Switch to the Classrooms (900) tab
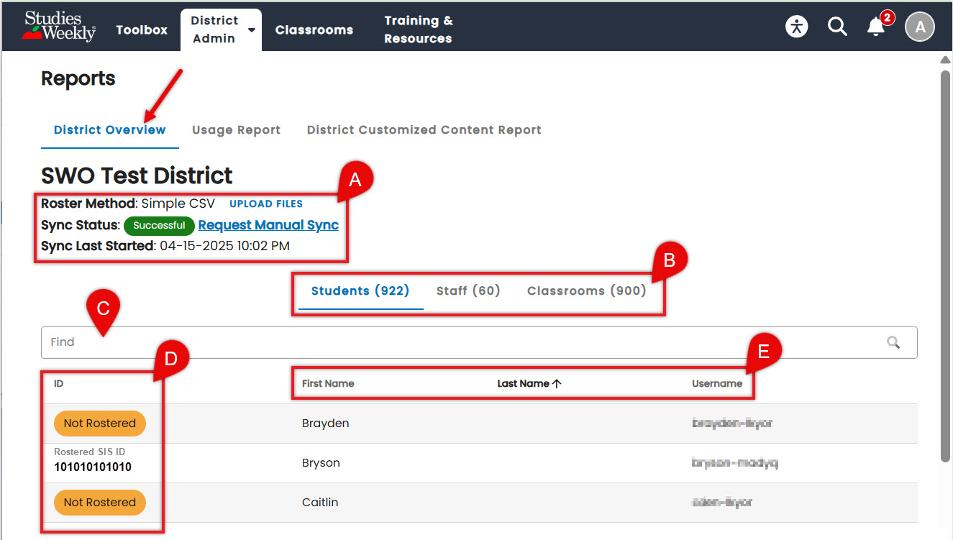The height and width of the screenshot is (540, 953). [x=587, y=291]
